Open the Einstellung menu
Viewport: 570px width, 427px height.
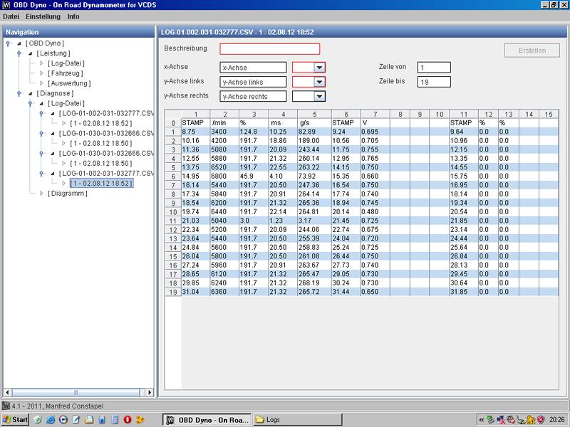(x=43, y=16)
